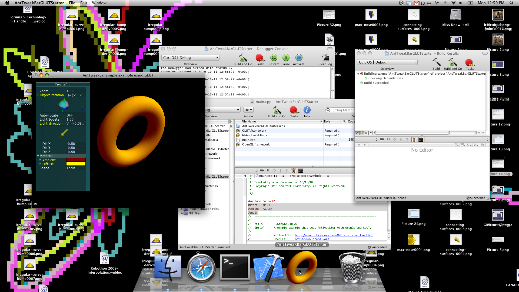
Task: Open gdb console icon in Build Results
Action: [421, 140]
